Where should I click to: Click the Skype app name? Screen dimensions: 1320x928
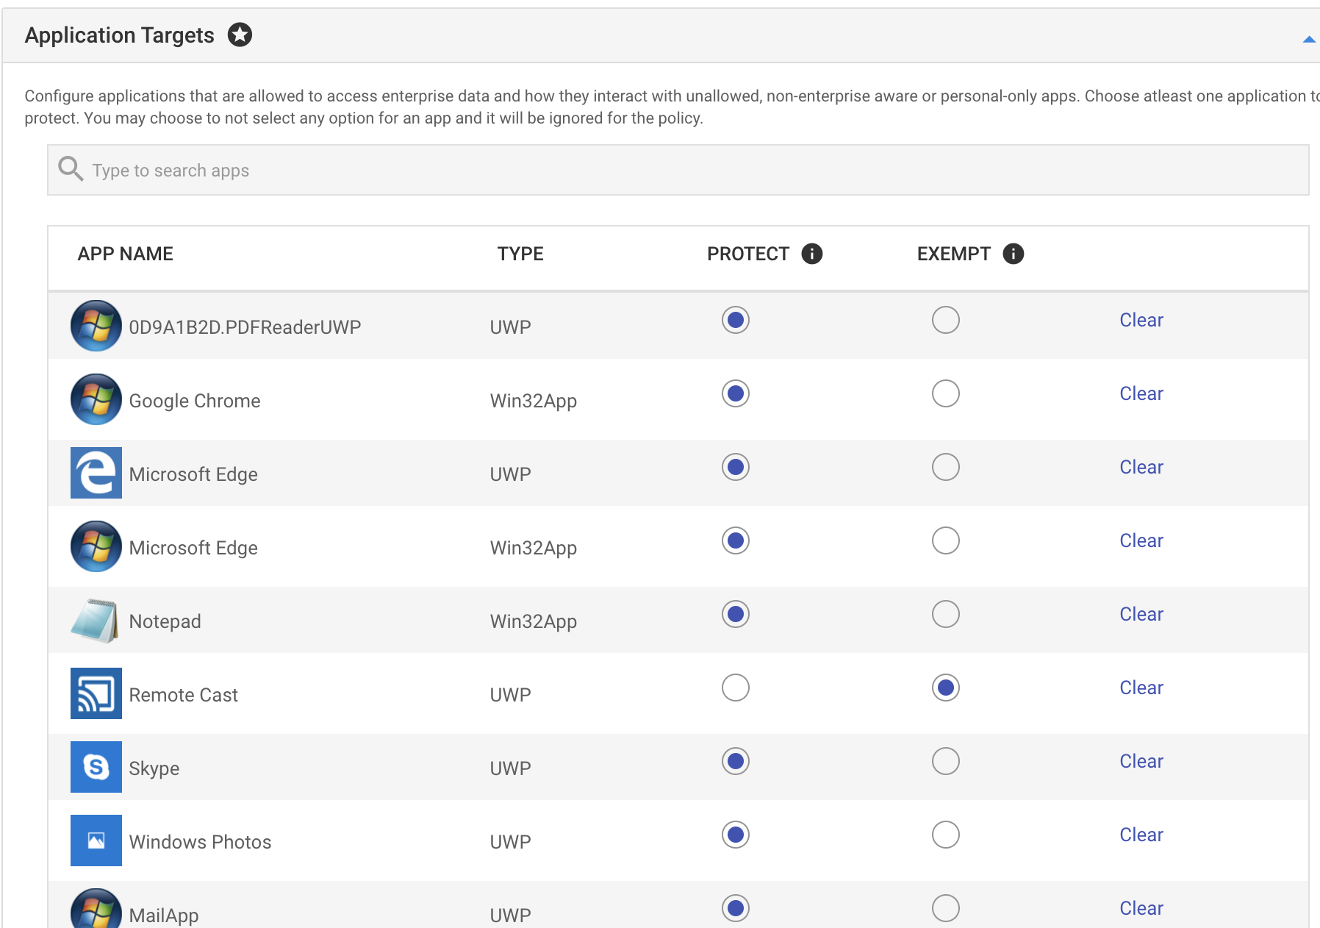click(154, 768)
